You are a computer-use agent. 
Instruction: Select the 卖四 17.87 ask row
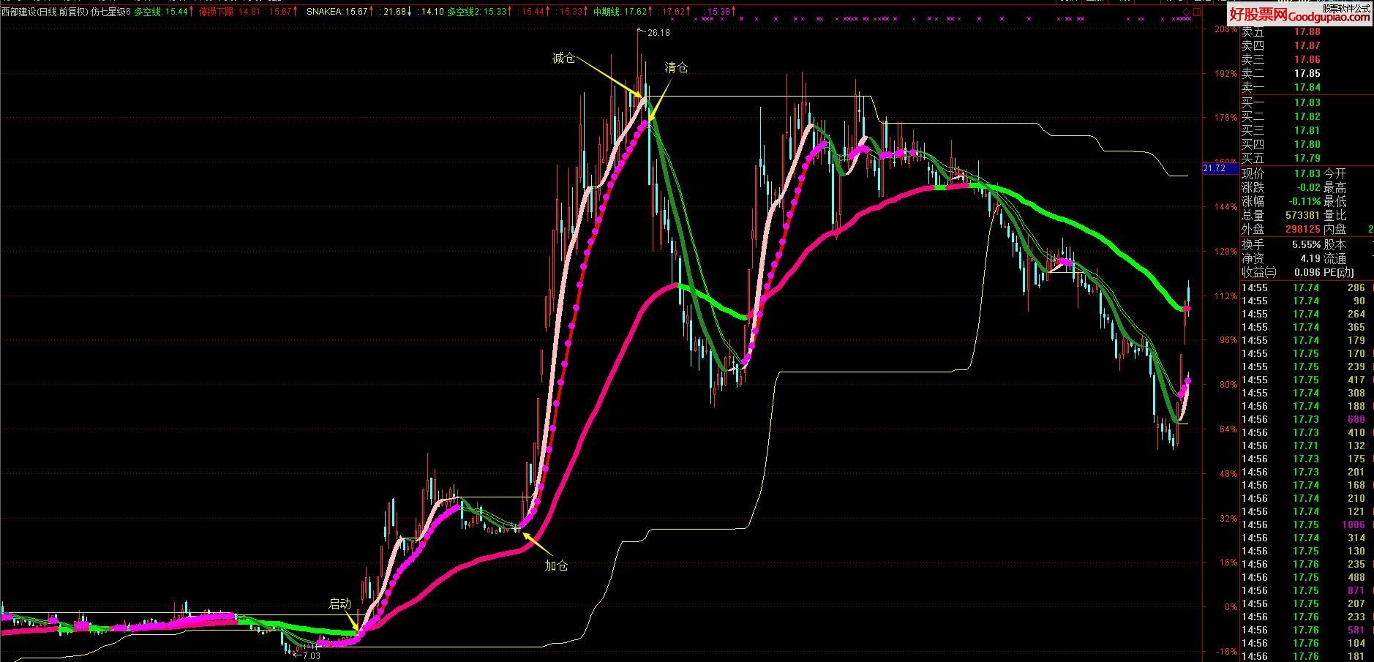tap(1306, 46)
